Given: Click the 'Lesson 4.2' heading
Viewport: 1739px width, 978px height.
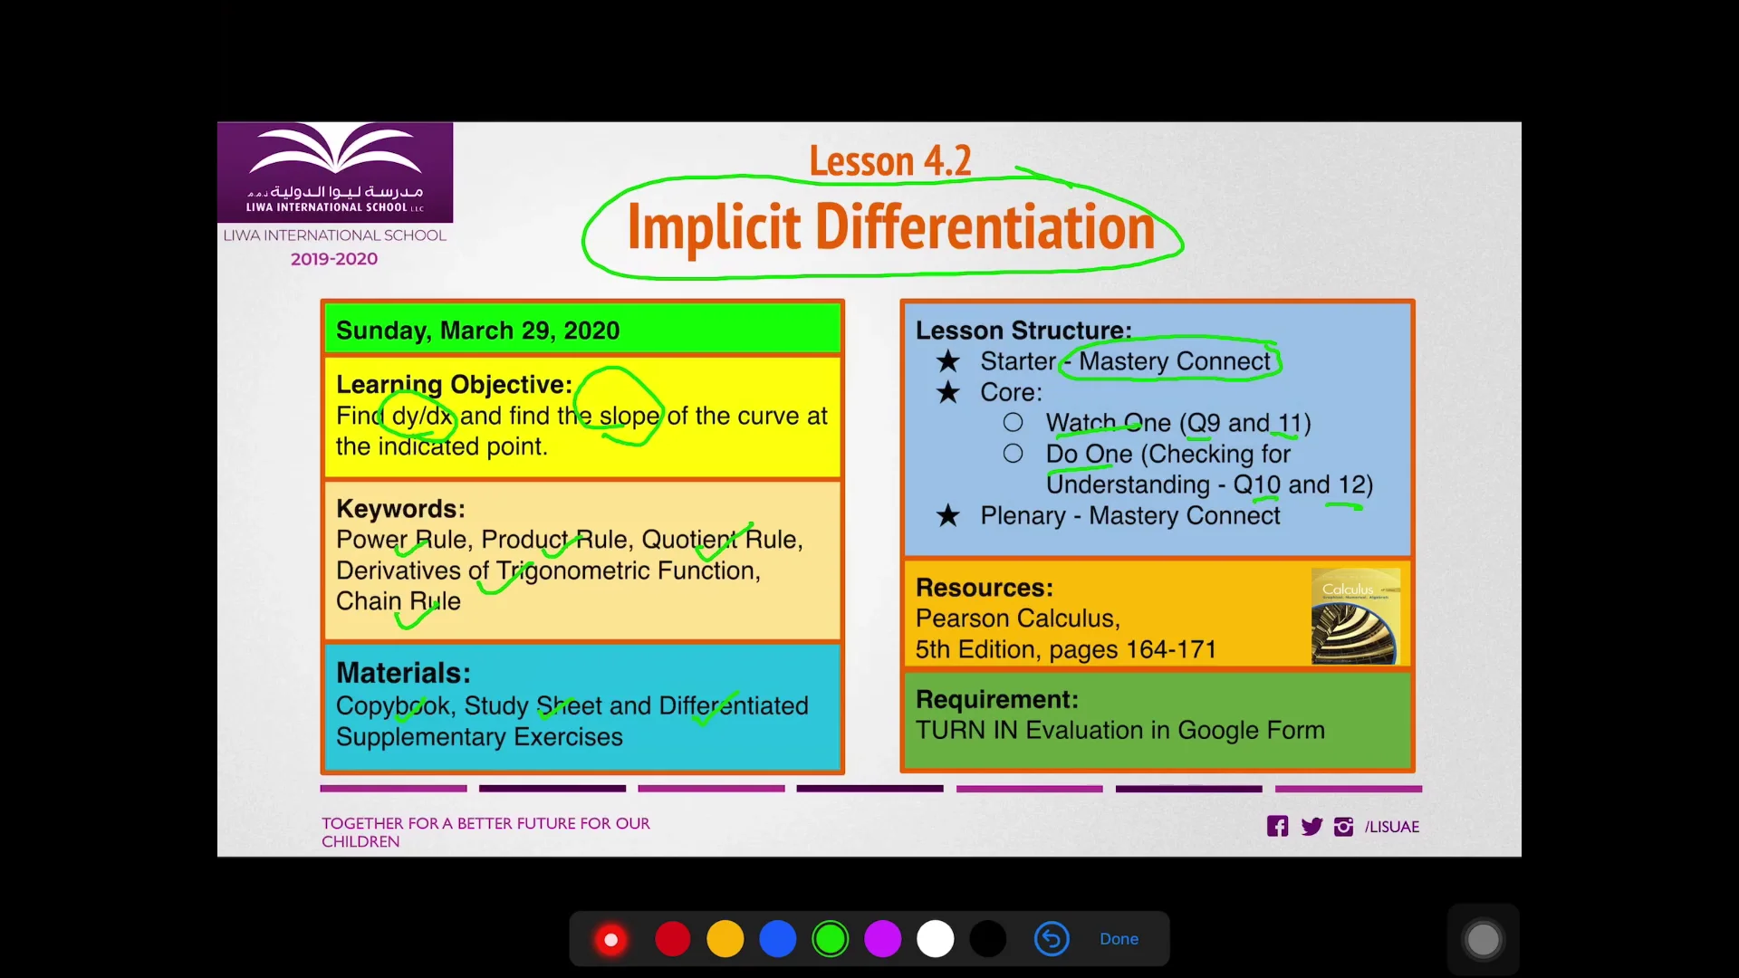Looking at the screenshot, I should 890,161.
